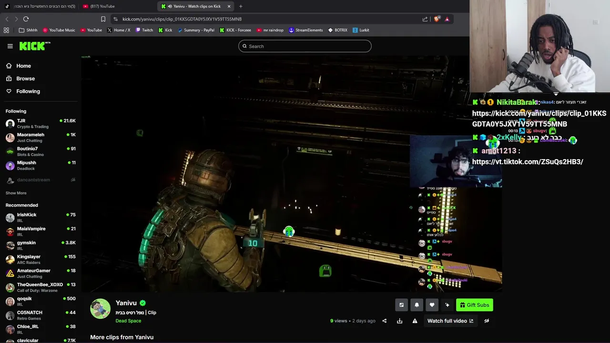Open Brave Rewards triangle icon
This screenshot has height=343, width=610.
[x=447, y=19]
